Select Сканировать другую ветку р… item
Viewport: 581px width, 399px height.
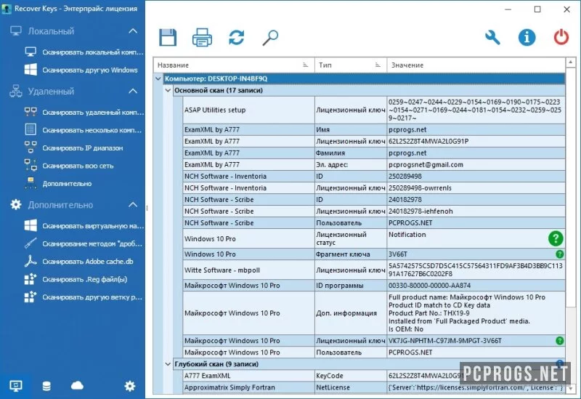(x=84, y=297)
